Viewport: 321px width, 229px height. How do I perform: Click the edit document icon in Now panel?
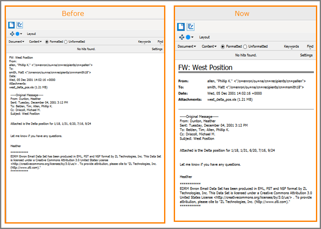pyautogui.click(x=191, y=27)
